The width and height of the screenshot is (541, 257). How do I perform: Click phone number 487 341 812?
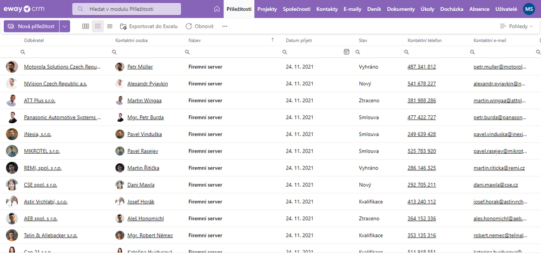(x=421, y=67)
